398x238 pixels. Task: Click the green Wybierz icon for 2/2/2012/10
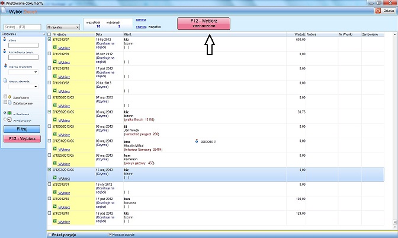click(x=54, y=207)
